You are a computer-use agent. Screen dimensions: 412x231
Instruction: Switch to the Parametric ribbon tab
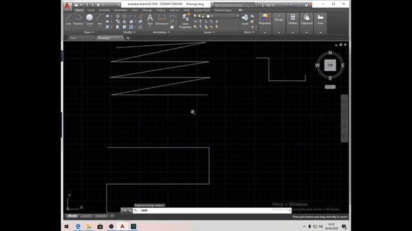click(120, 10)
